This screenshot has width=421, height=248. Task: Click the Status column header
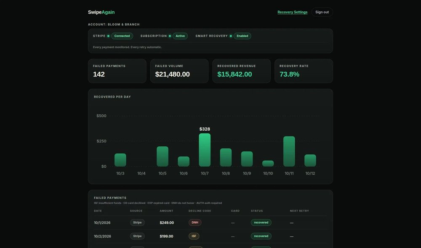[x=257, y=211]
